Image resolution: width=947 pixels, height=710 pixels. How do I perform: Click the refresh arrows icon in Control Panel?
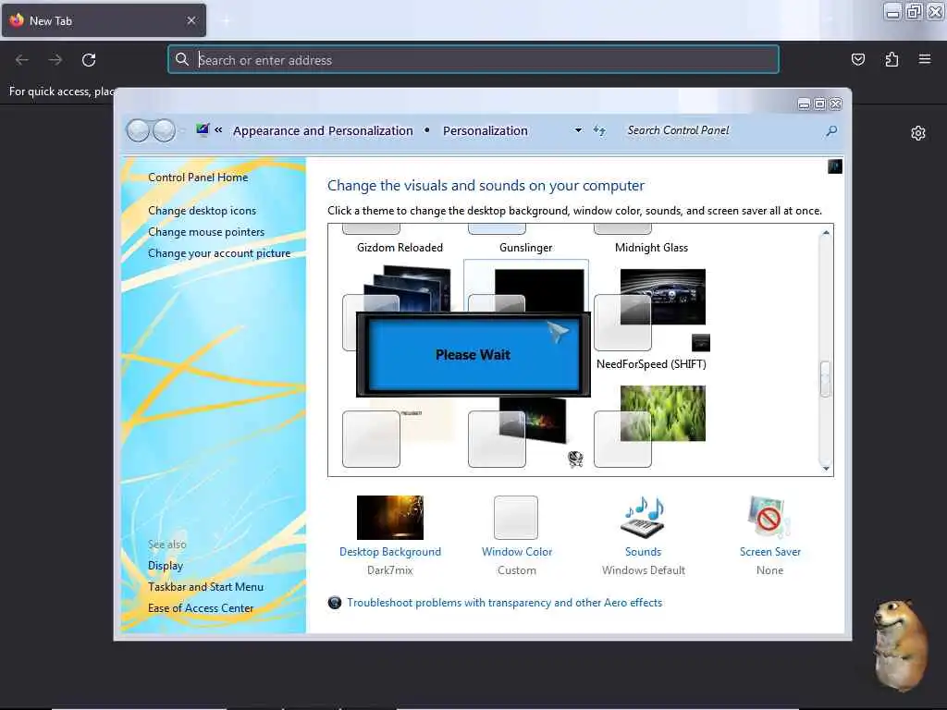tap(599, 130)
